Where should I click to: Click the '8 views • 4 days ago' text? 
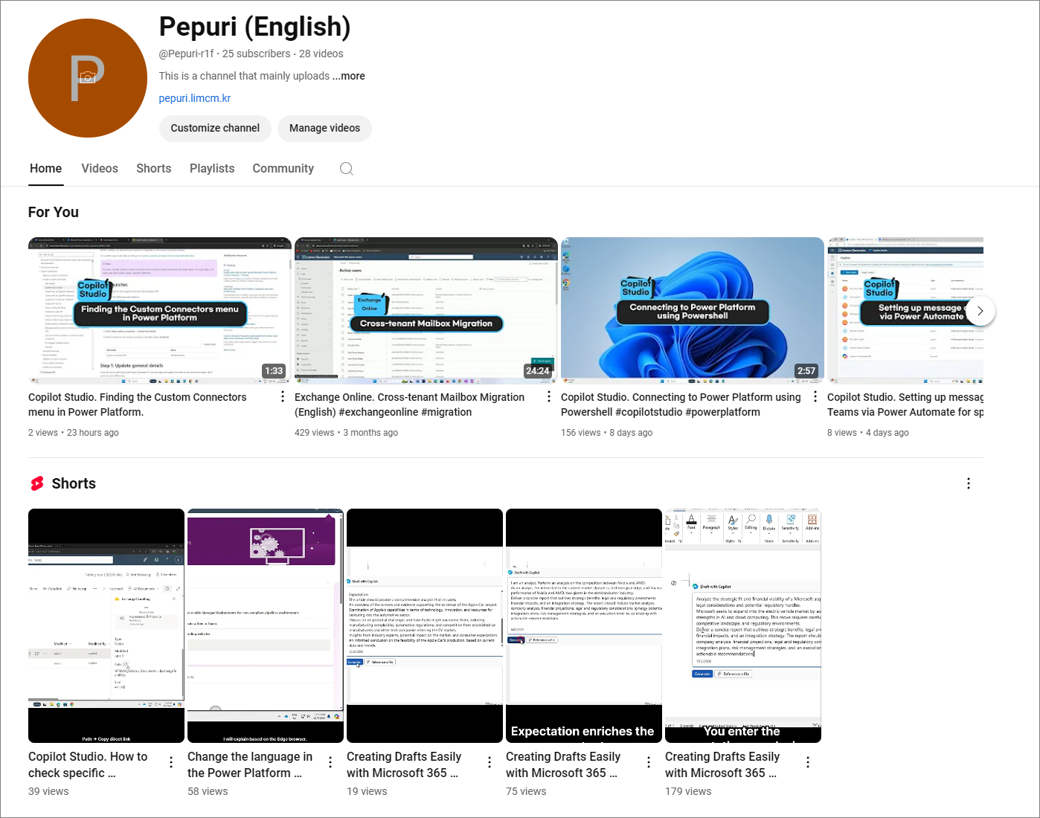[x=868, y=433]
